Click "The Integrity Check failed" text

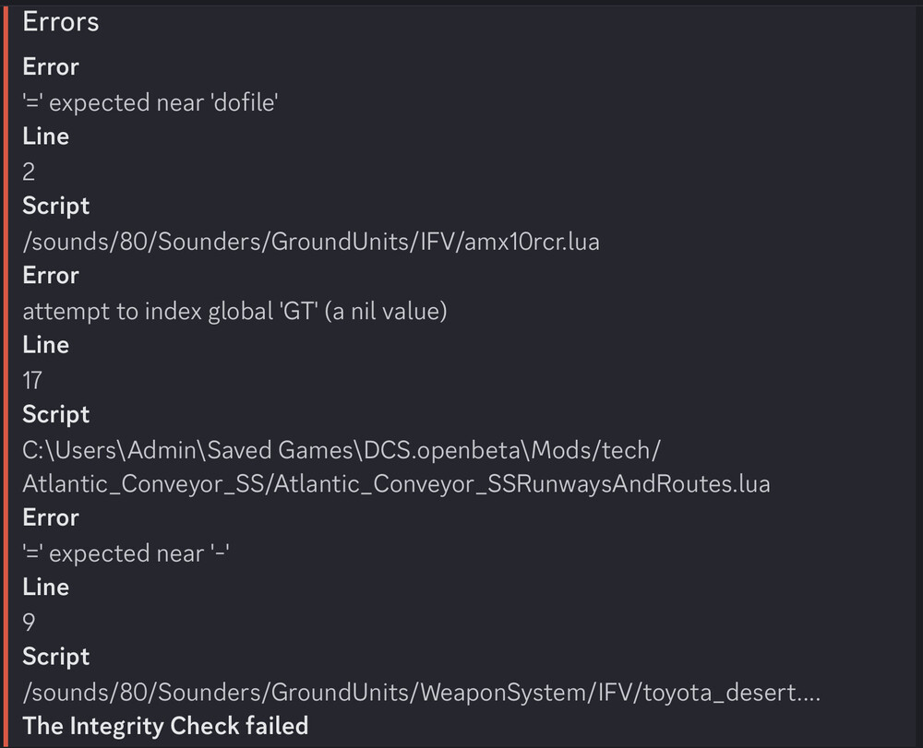(x=165, y=726)
